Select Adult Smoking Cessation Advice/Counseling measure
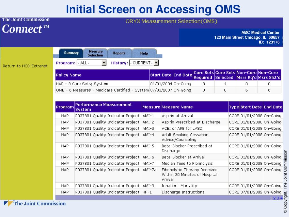The image size is (289, 217). pos(185,137)
